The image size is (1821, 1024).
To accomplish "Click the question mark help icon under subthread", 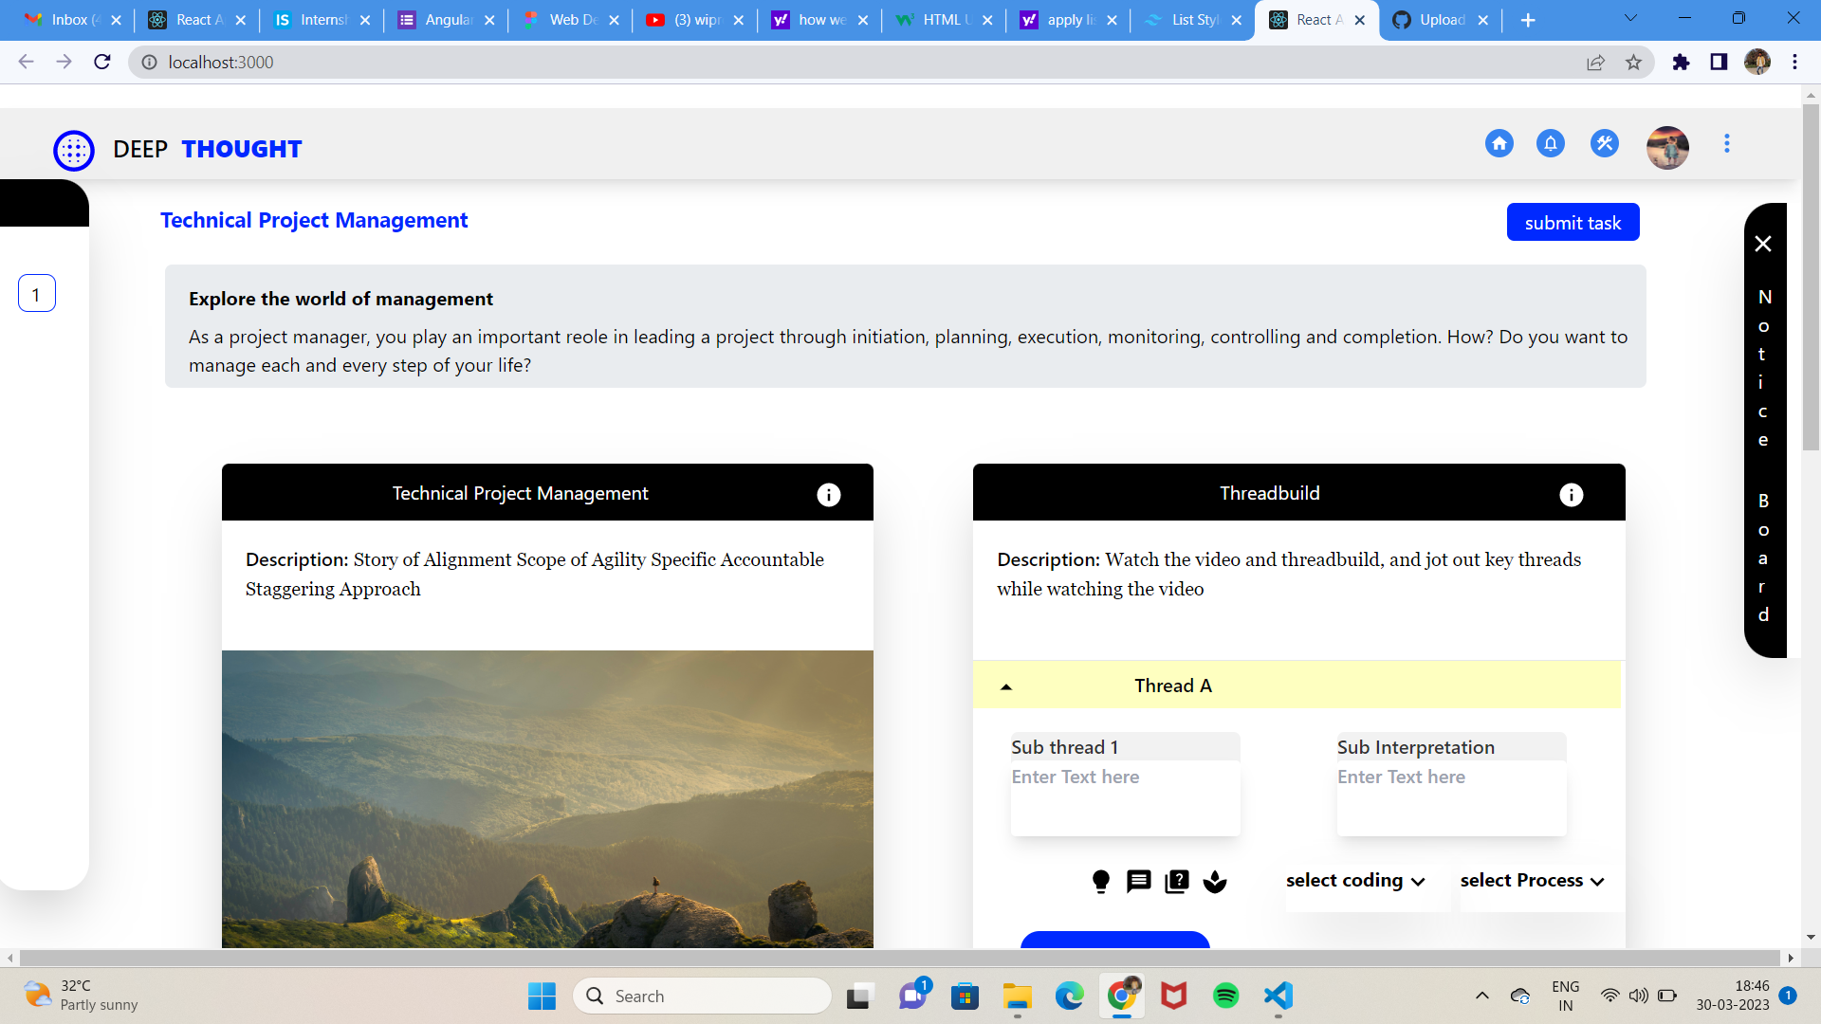I will [1176, 882].
